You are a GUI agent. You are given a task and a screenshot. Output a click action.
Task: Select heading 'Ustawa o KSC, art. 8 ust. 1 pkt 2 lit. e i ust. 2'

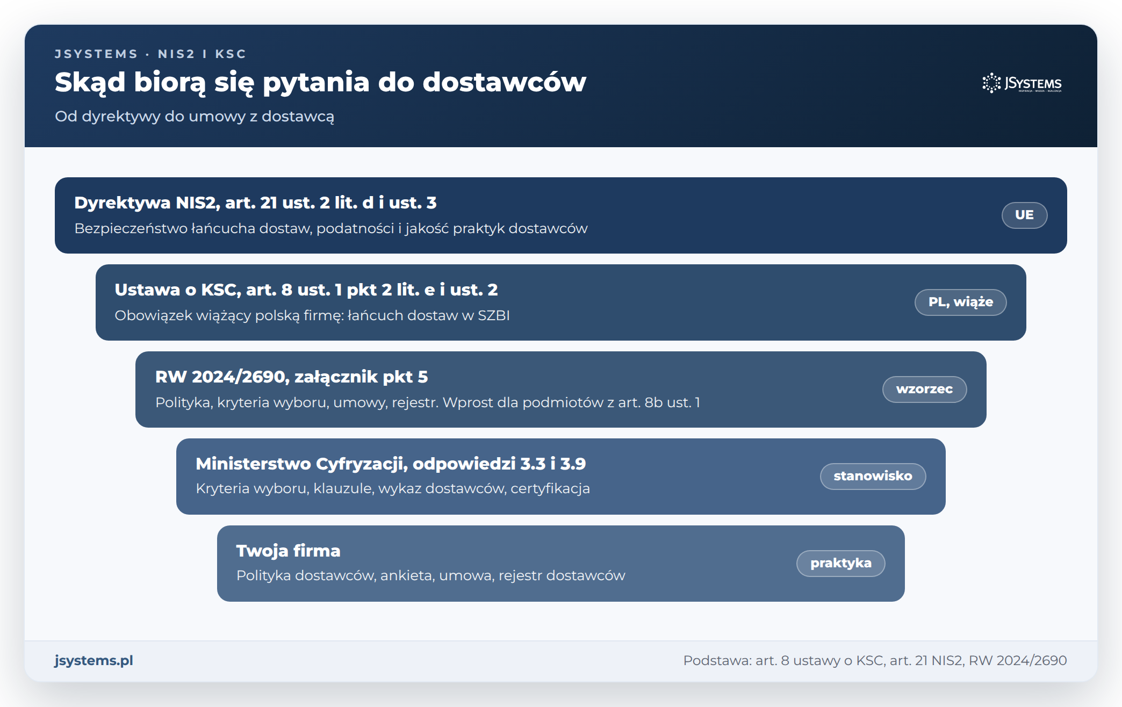pos(306,290)
